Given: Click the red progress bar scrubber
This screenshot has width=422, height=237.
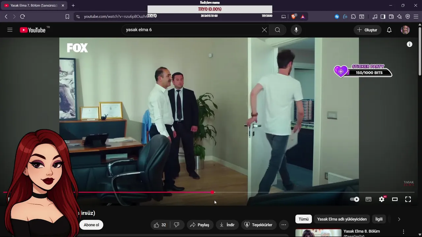Looking at the screenshot, I should pos(213,192).
